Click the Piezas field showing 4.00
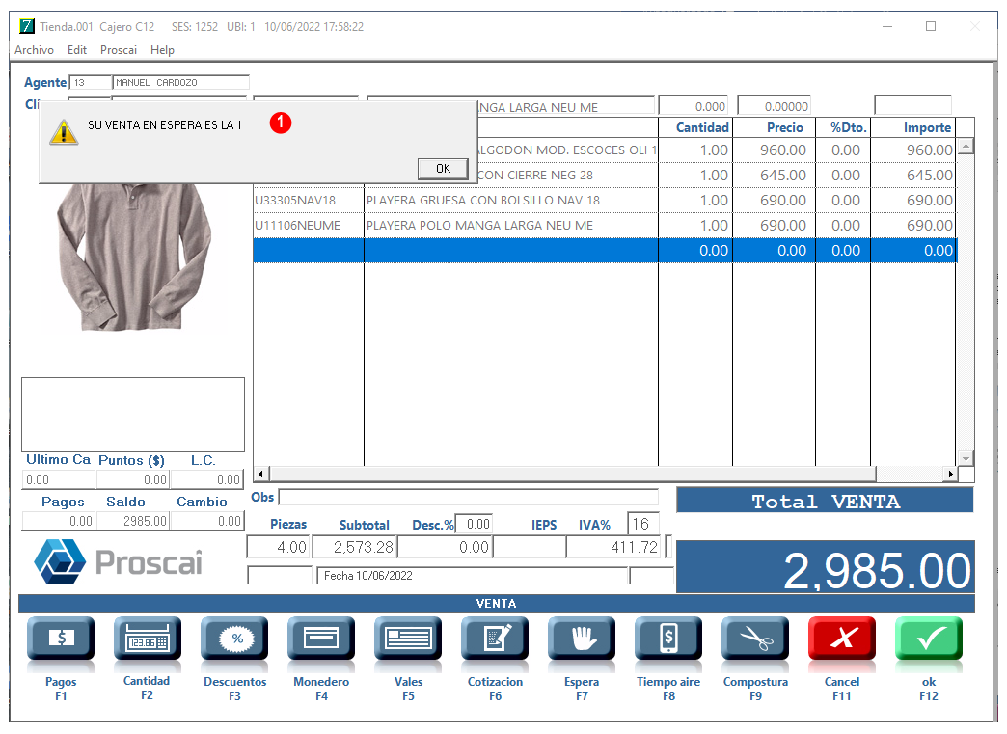The width and height of the screenshot is (1007, 734). pos(279,547)
